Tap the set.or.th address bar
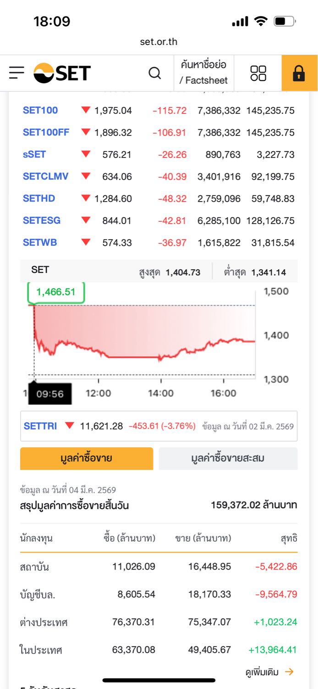This screenshot has height=689, width=318. [x=159, y=42]
